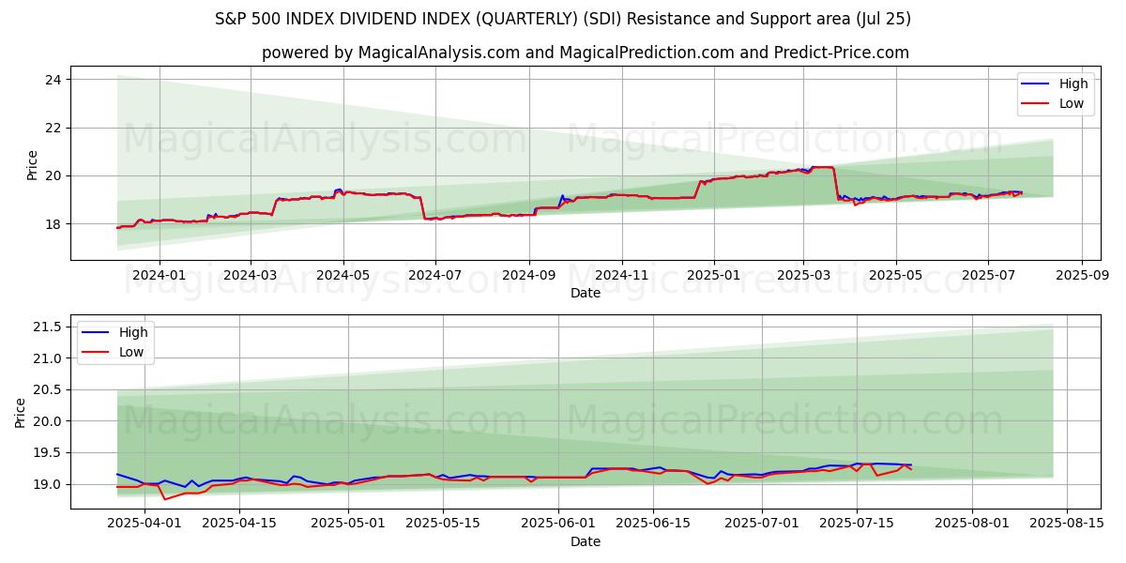Click the 'powered by MagicalAnalysis.com' subtitle

586,53
